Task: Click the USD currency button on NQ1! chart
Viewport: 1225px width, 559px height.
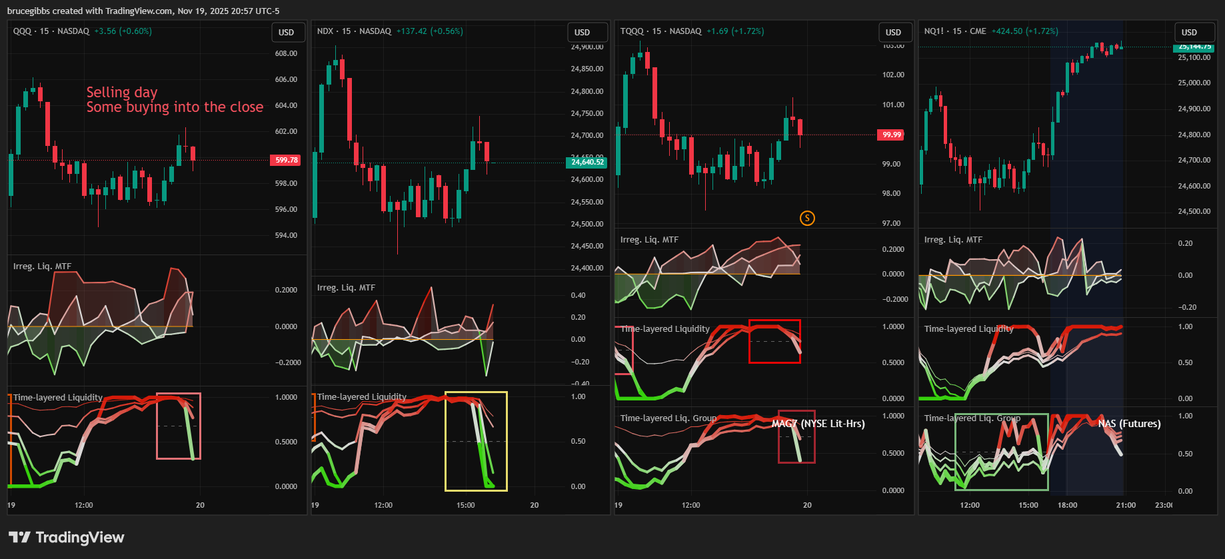Action: point(1189,33)
